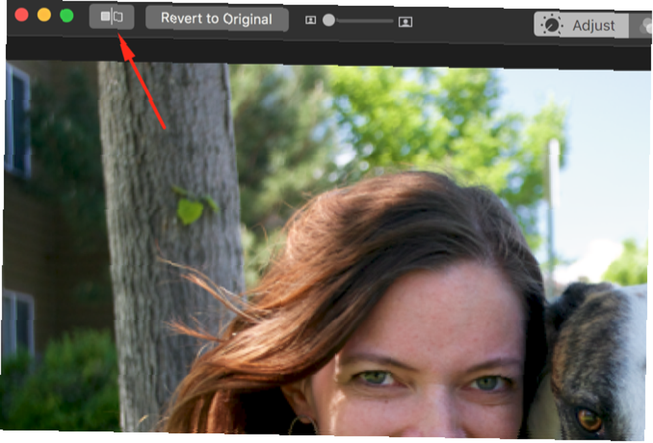The height and width of the screenshot is (443, 653).
Task: Enter full screen with green button
Action: pos(67,16)
